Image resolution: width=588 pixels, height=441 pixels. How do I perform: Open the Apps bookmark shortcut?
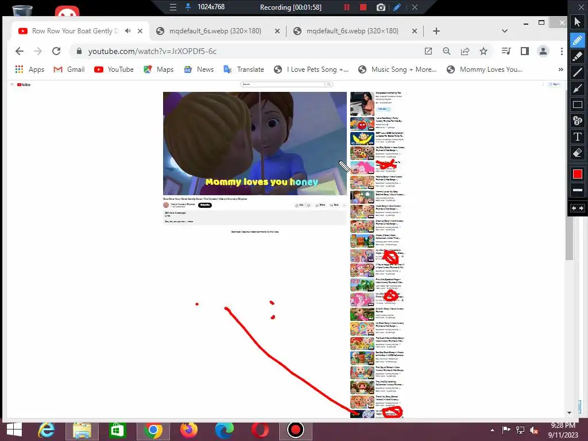click(x=30, y=69)
